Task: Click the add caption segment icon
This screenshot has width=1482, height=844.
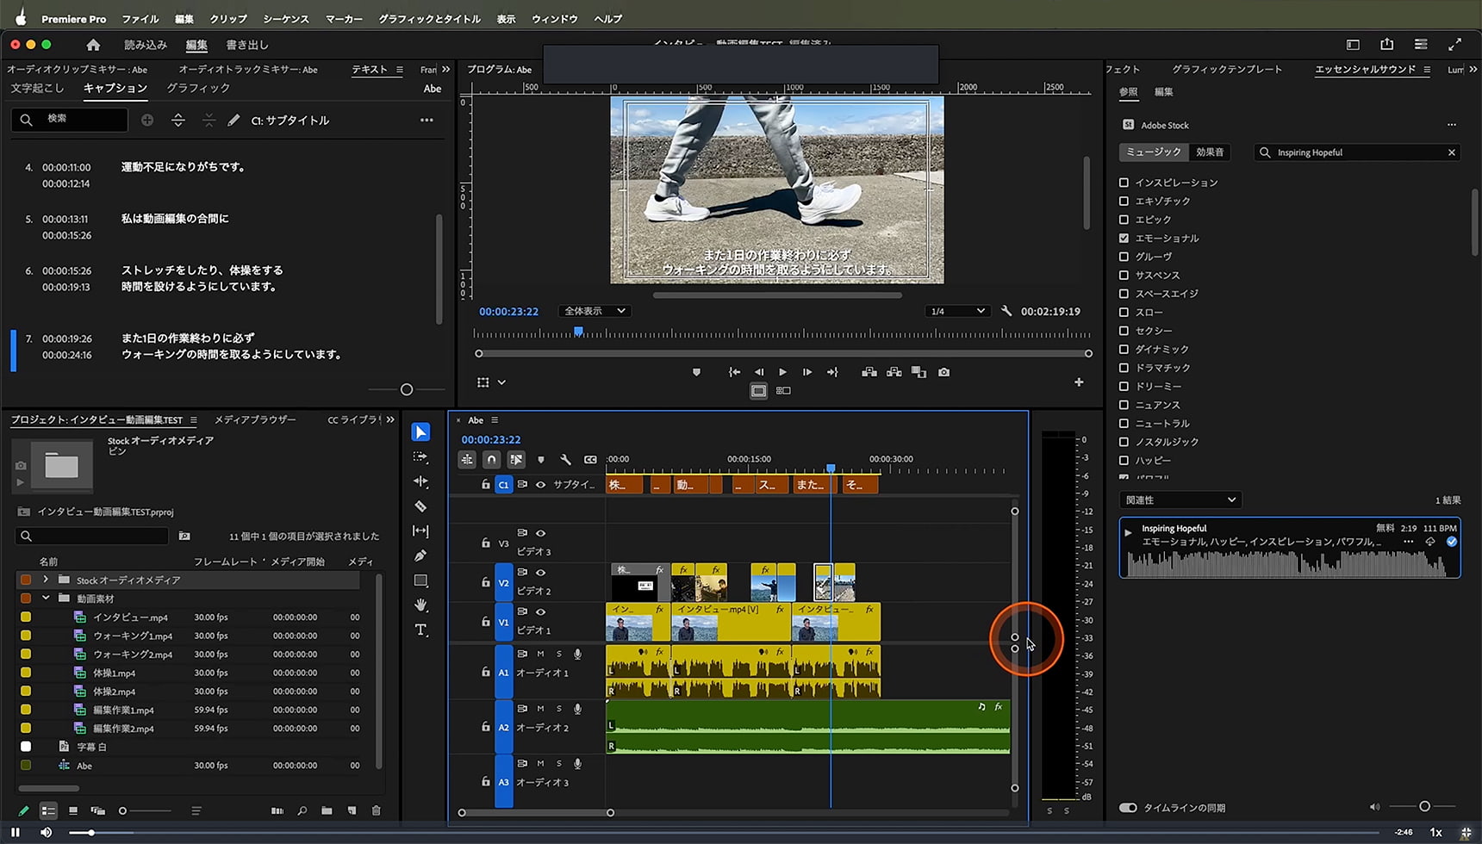Action: click(147, 121)
